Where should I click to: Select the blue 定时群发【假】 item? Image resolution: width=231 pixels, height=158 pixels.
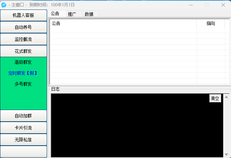[x=23, y=73]
